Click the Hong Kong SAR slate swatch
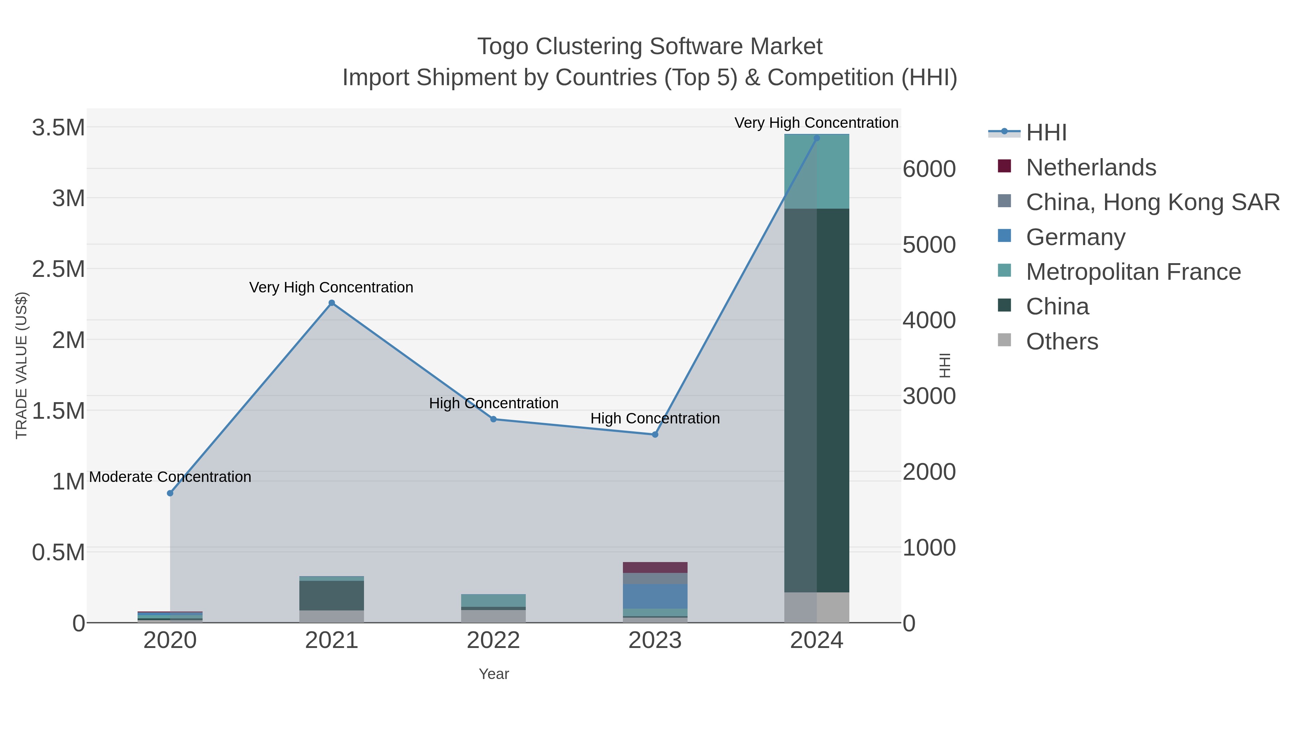 pos(1004,201)
